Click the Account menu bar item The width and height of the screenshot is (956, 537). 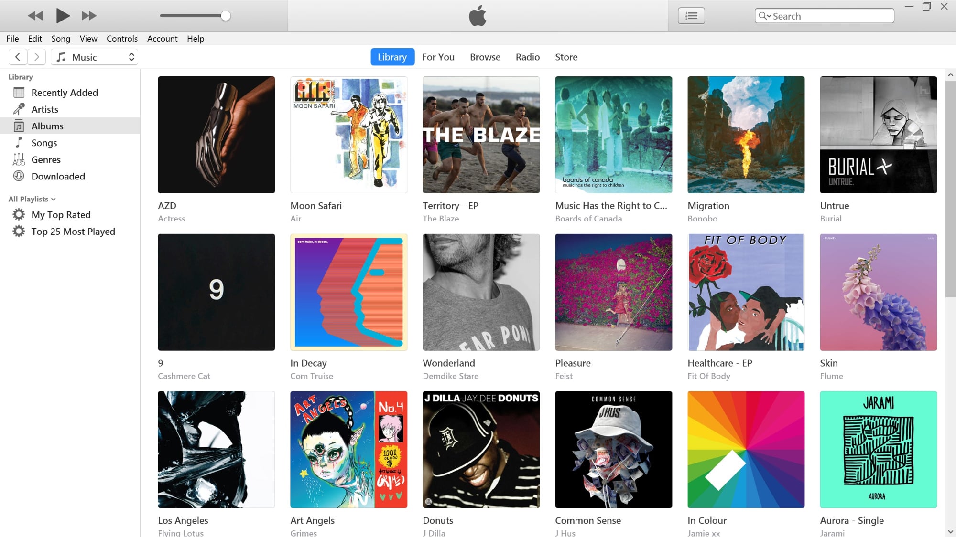162,39
